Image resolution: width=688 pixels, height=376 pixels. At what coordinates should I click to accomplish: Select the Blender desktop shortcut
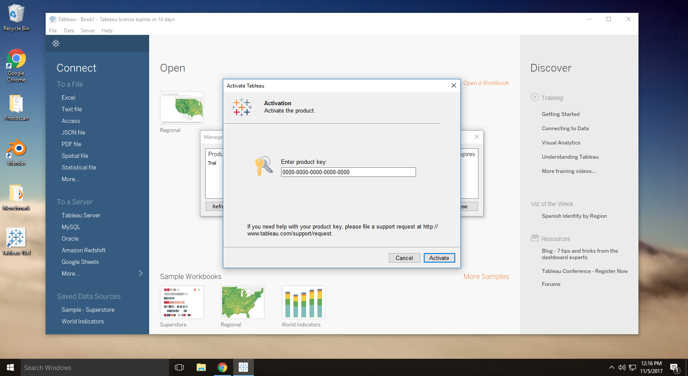tap(16, 152)
